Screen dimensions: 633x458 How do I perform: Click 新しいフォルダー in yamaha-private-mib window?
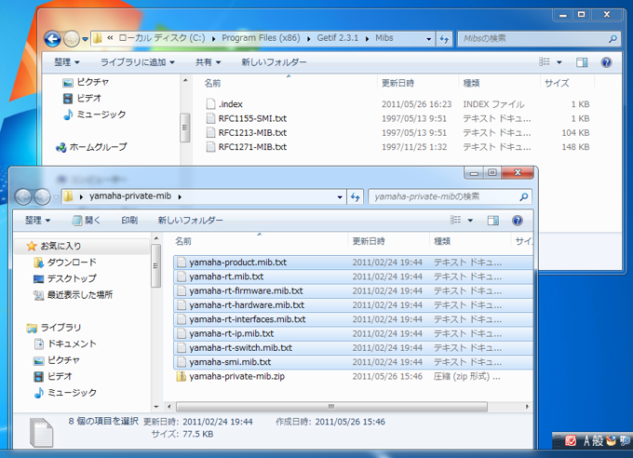pos(190,221)
